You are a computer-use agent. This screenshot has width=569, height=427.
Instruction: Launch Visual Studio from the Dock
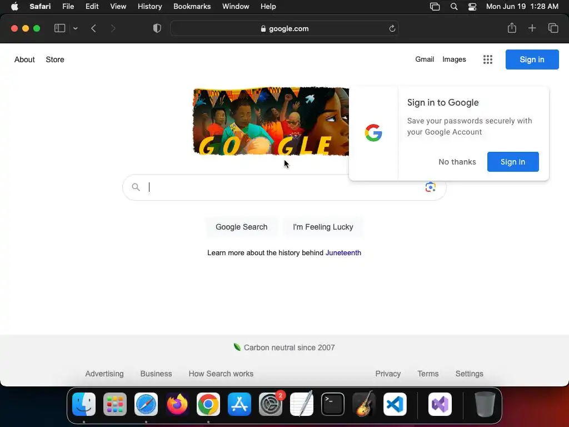440,404
